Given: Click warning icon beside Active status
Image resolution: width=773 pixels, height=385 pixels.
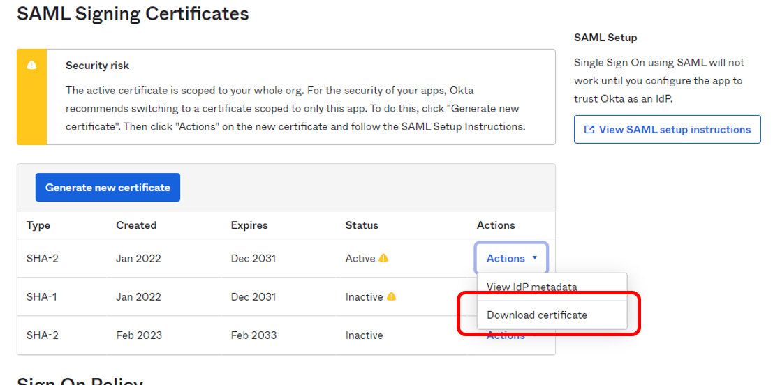Looking at the screenshot, I should (x=383, y=258).
